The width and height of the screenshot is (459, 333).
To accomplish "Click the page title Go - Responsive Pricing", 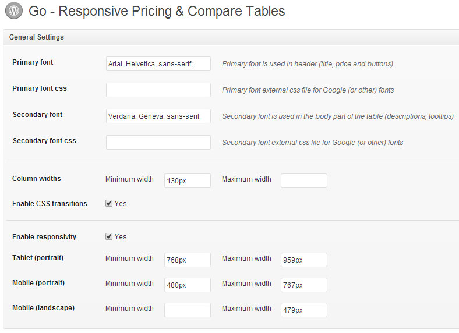I will (x=157, y=11).
